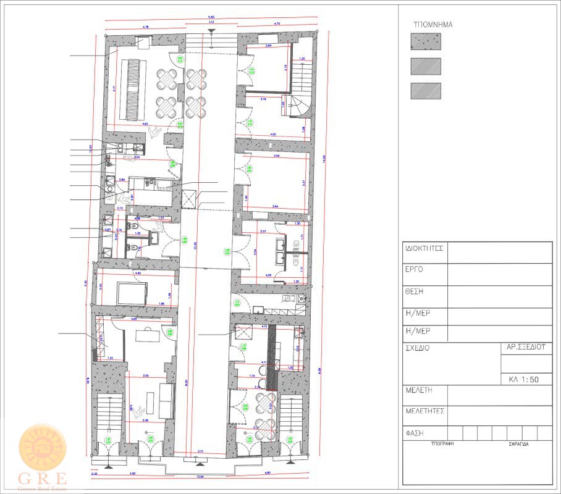Pick the middle hatch legend swatch

point(426,66)
